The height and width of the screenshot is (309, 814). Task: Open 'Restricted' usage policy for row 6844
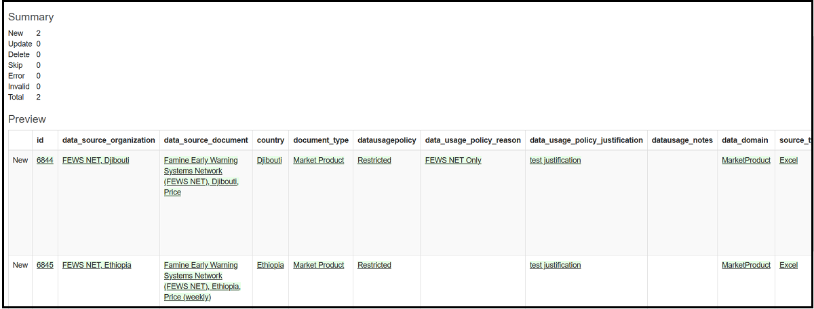[x=374, y=161]
